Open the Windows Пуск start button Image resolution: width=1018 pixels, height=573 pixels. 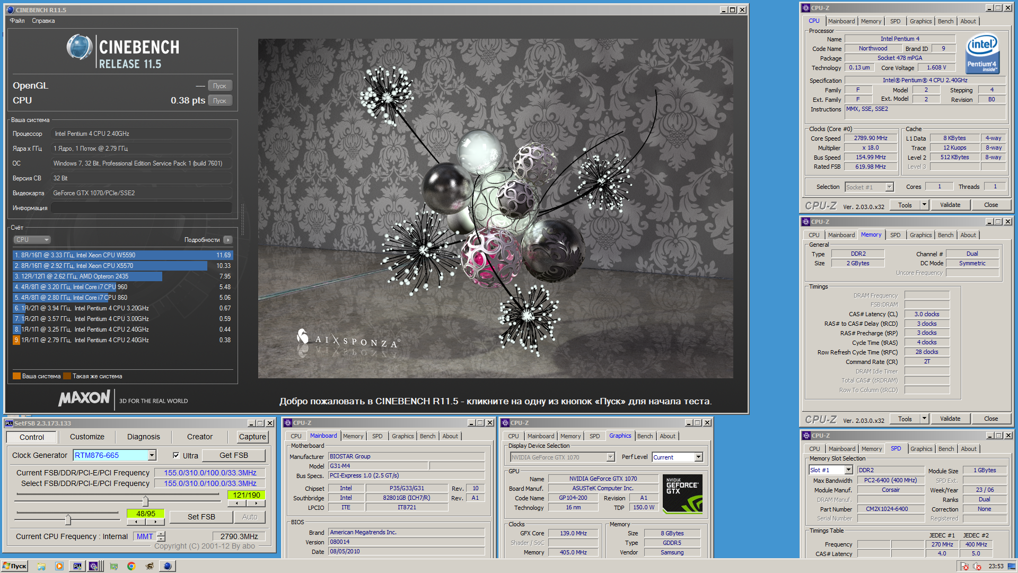pos(14,566)
